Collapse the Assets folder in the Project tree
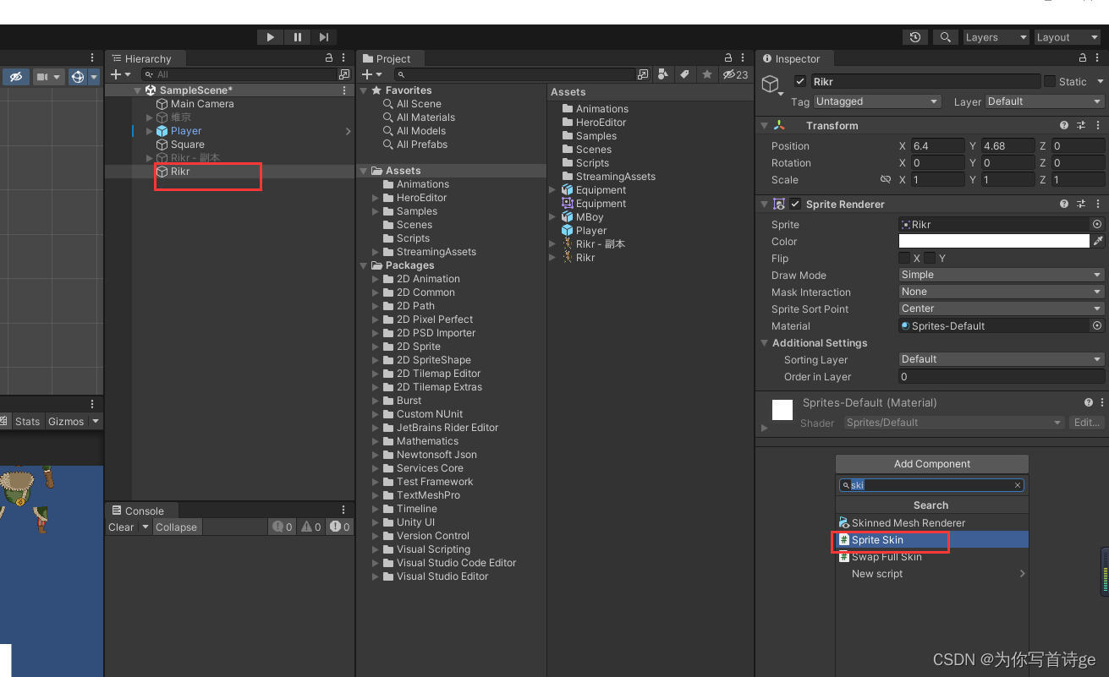Viewport: 1109px width, 677px height. coord(364,171)
